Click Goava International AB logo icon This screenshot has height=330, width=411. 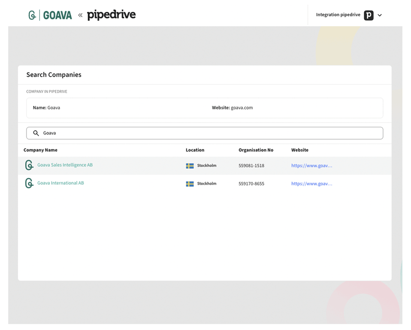pyautogui.click(x=29, y=183)
